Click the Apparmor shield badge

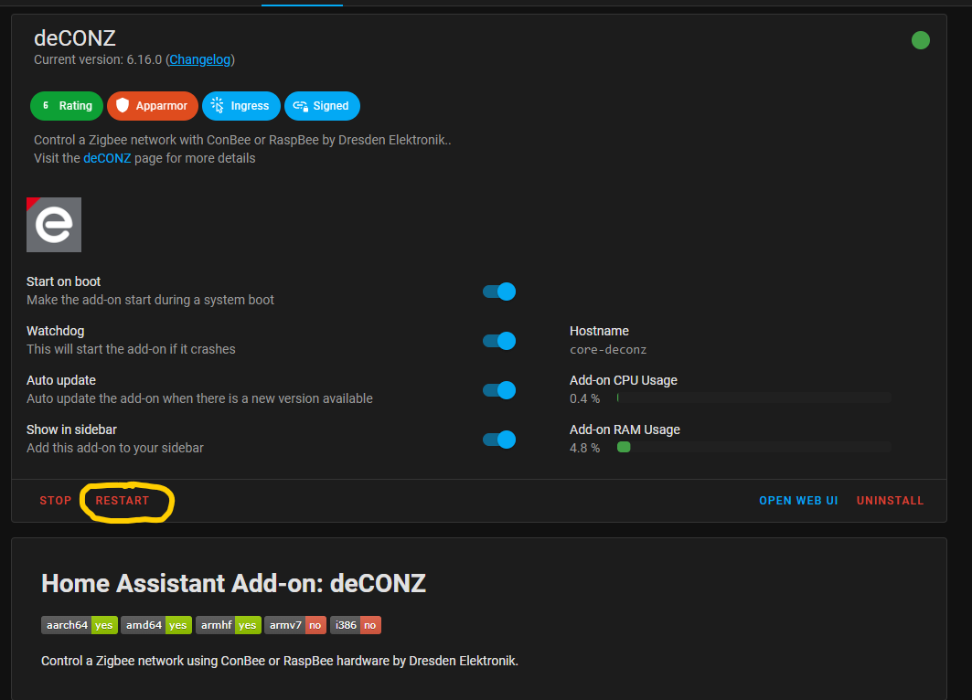click(x=153, y=106)
